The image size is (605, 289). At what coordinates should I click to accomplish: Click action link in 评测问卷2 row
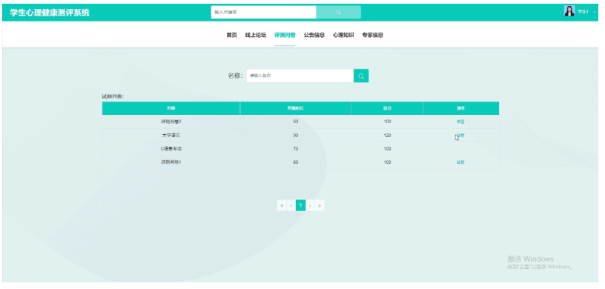460,122
